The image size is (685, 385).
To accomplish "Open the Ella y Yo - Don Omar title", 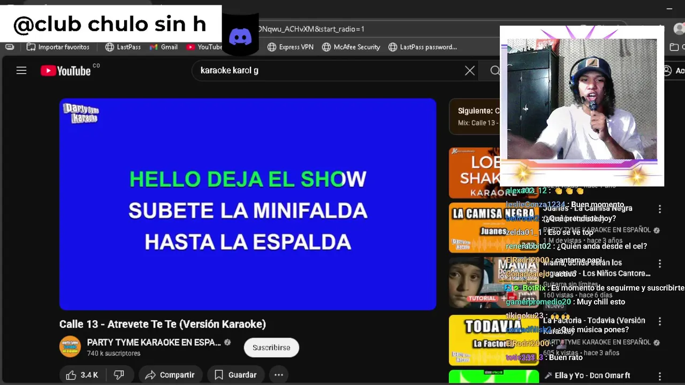I will click(592, 376).
